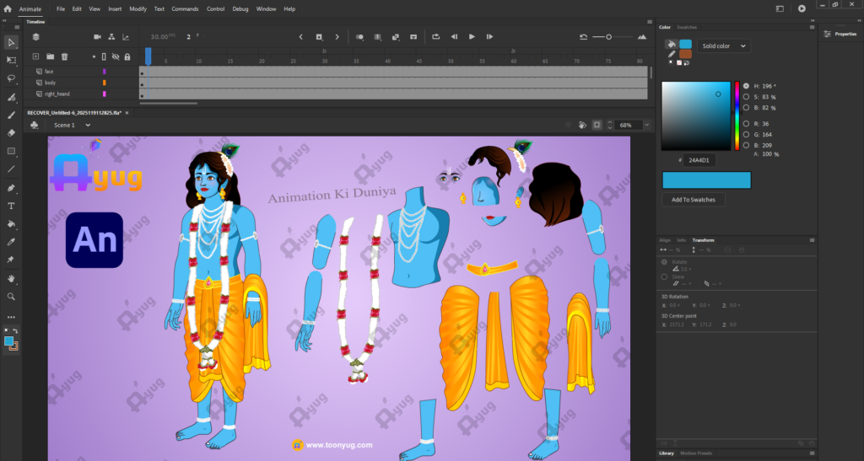Open the Modify menu
Image resolution: width=864 pixels, height=461 pixels.
point(138,8)
